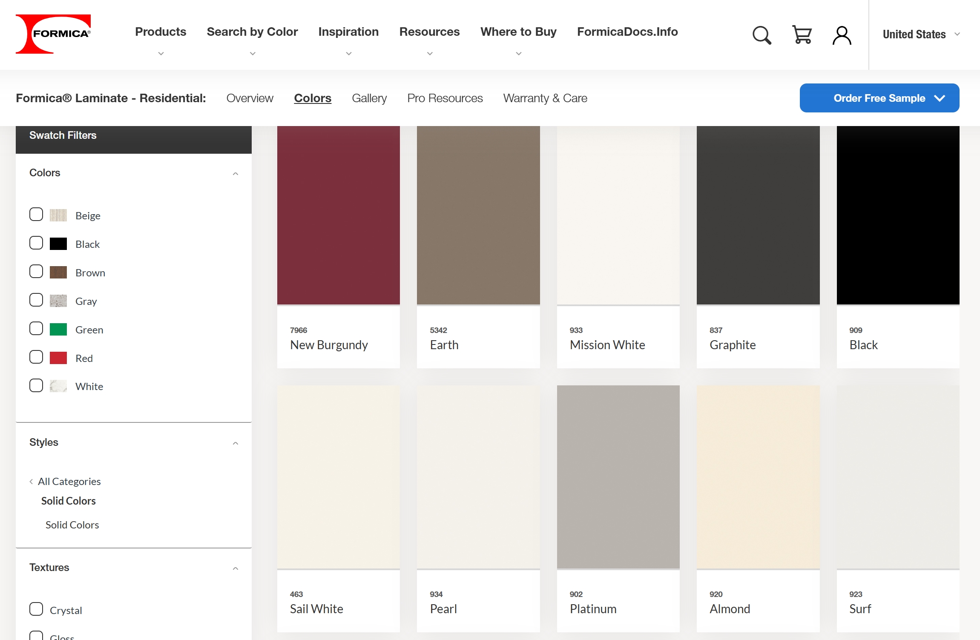Open the Earth product link
Image resolution: width=980 pixels, height=640 pixels.
click(x=444, y=344)
